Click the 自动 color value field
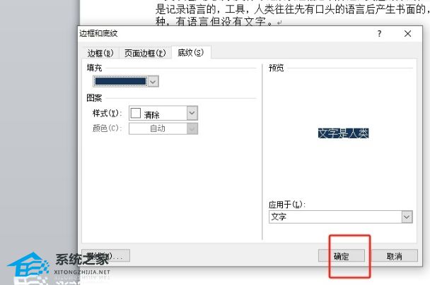Viewport: 430px width, 285px height. click(x=158, y=128)
